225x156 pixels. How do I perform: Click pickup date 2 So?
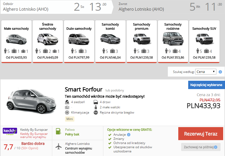[x=79, y=7]
